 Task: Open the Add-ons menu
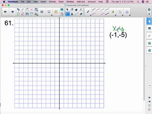81,2
